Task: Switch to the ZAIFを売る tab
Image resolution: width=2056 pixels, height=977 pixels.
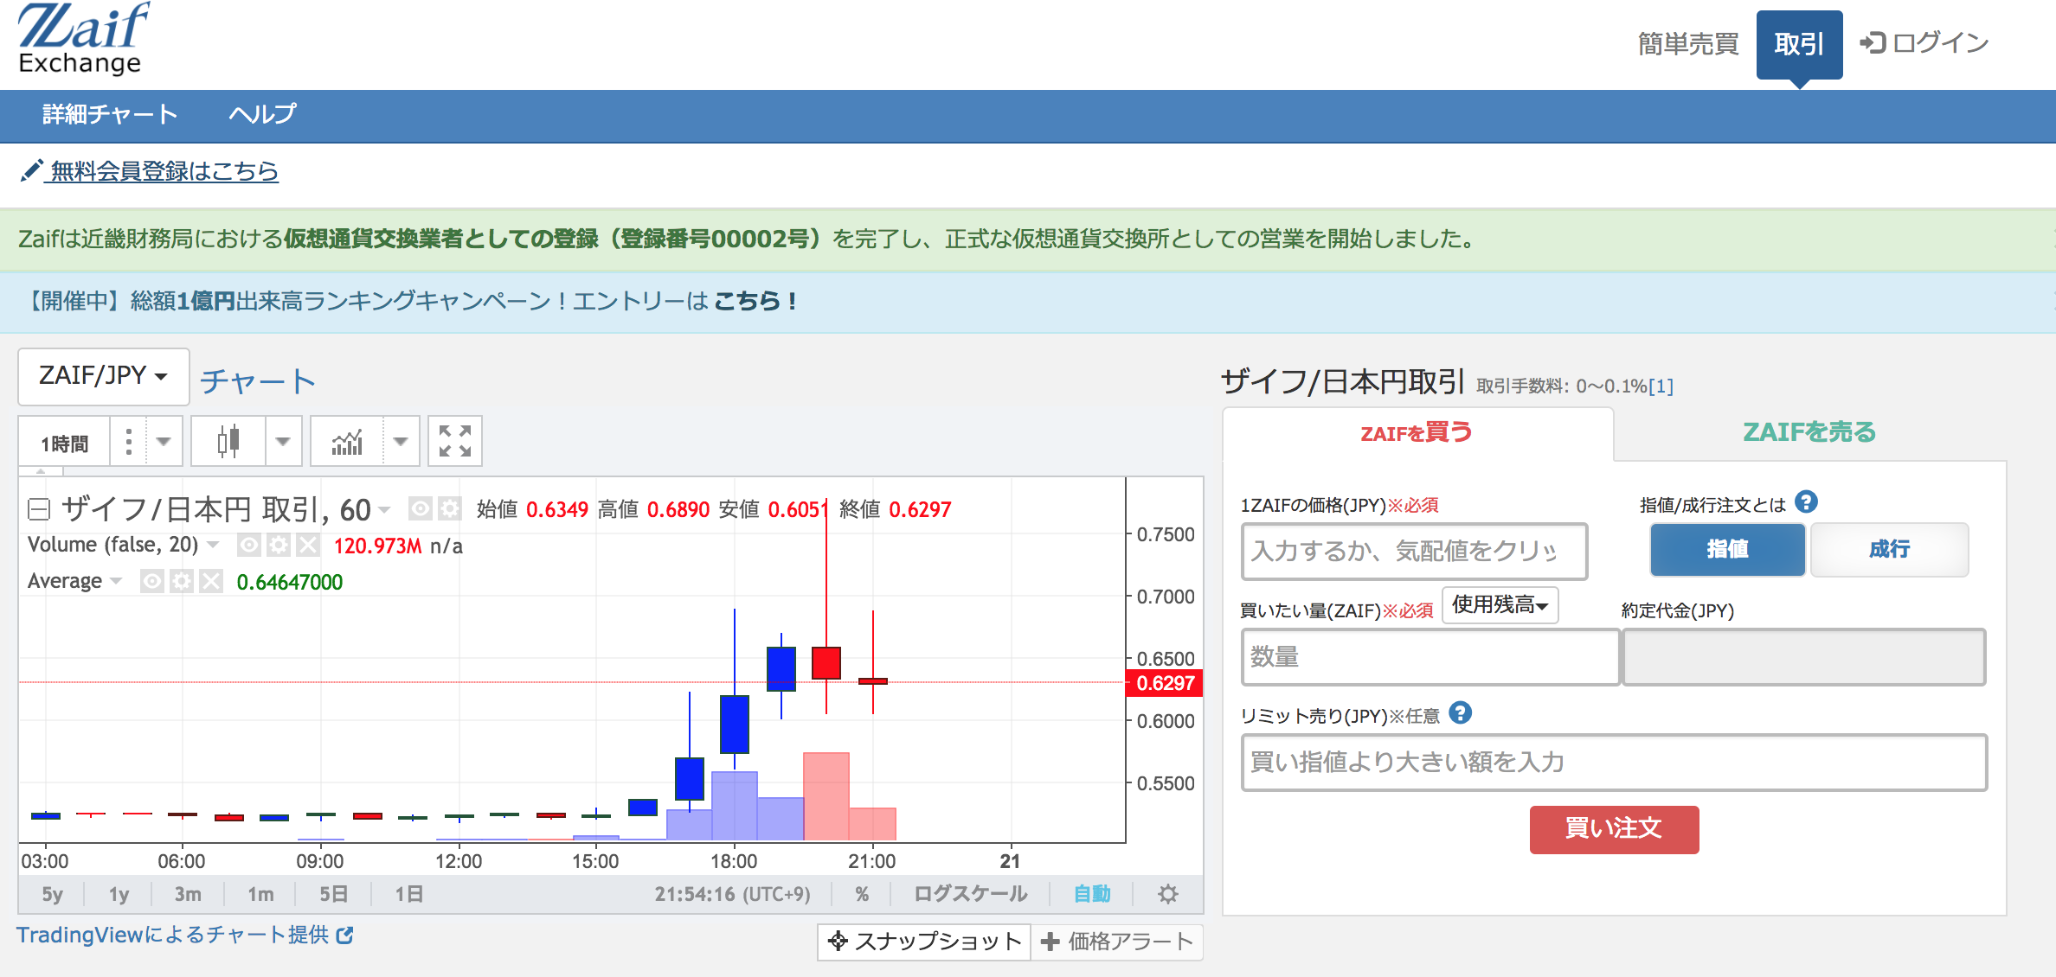Action: [1809, 431]
